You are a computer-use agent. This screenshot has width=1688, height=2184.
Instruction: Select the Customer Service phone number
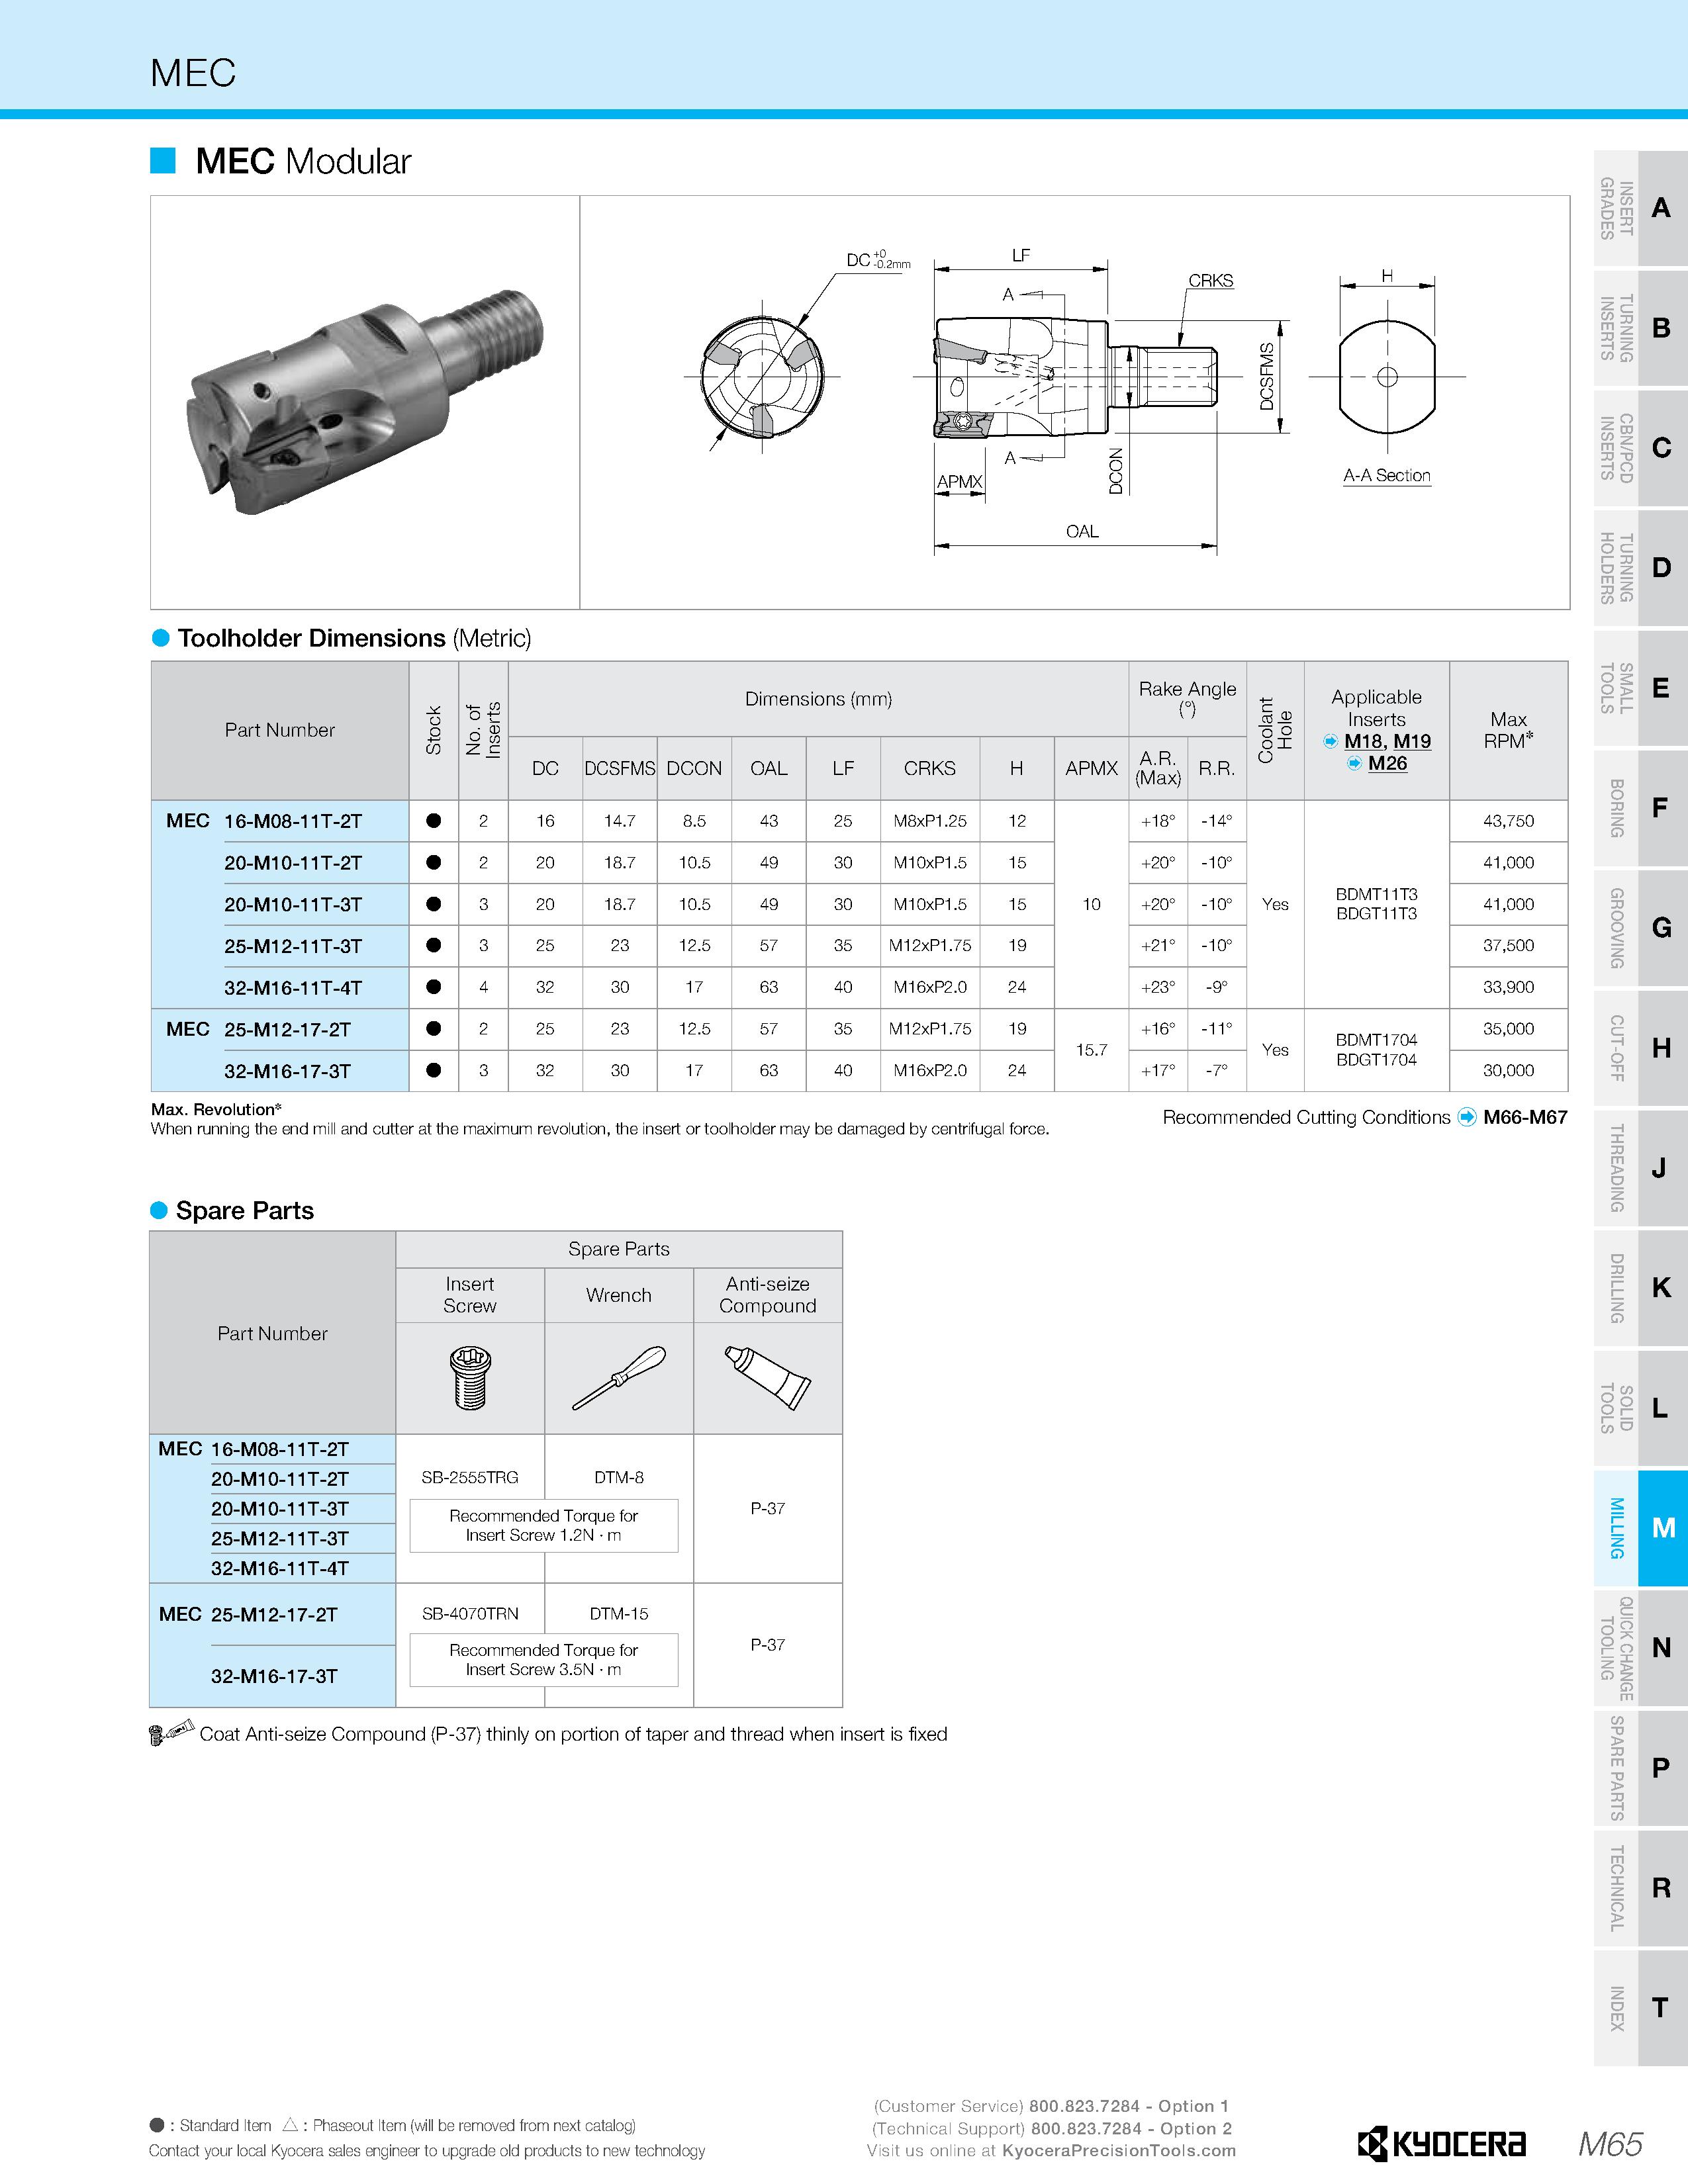click(x=1084, y=2106)
